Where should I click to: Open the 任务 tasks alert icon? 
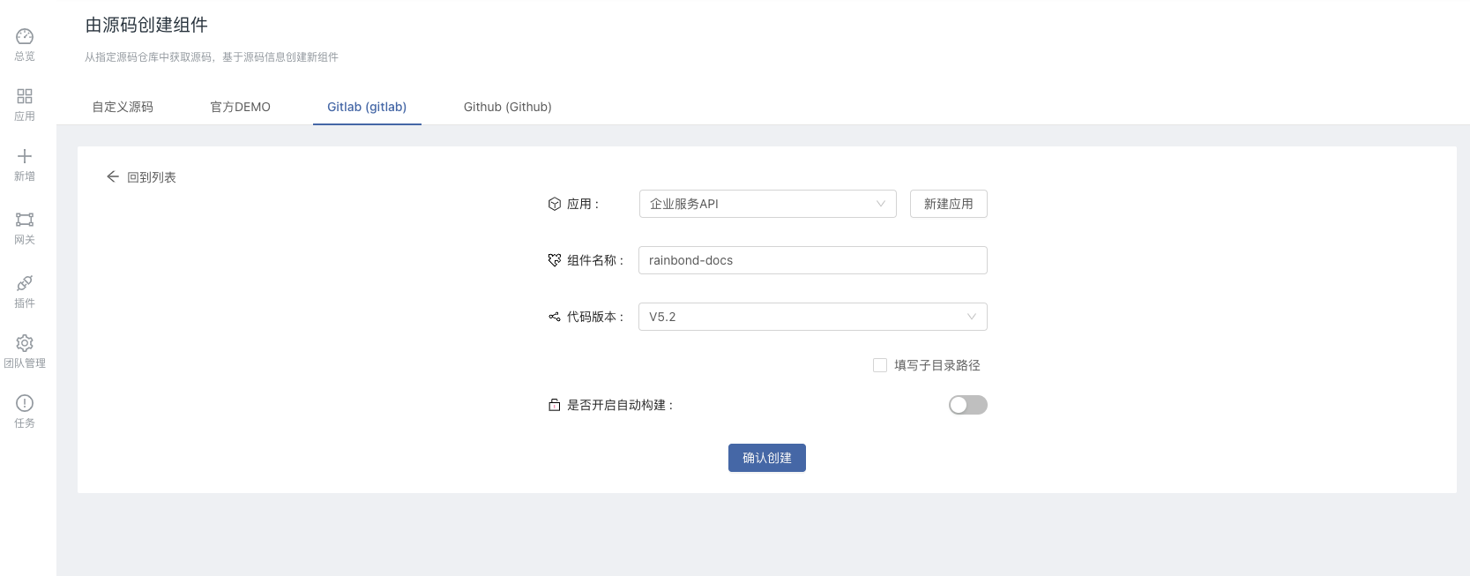[x=25, y=403]
